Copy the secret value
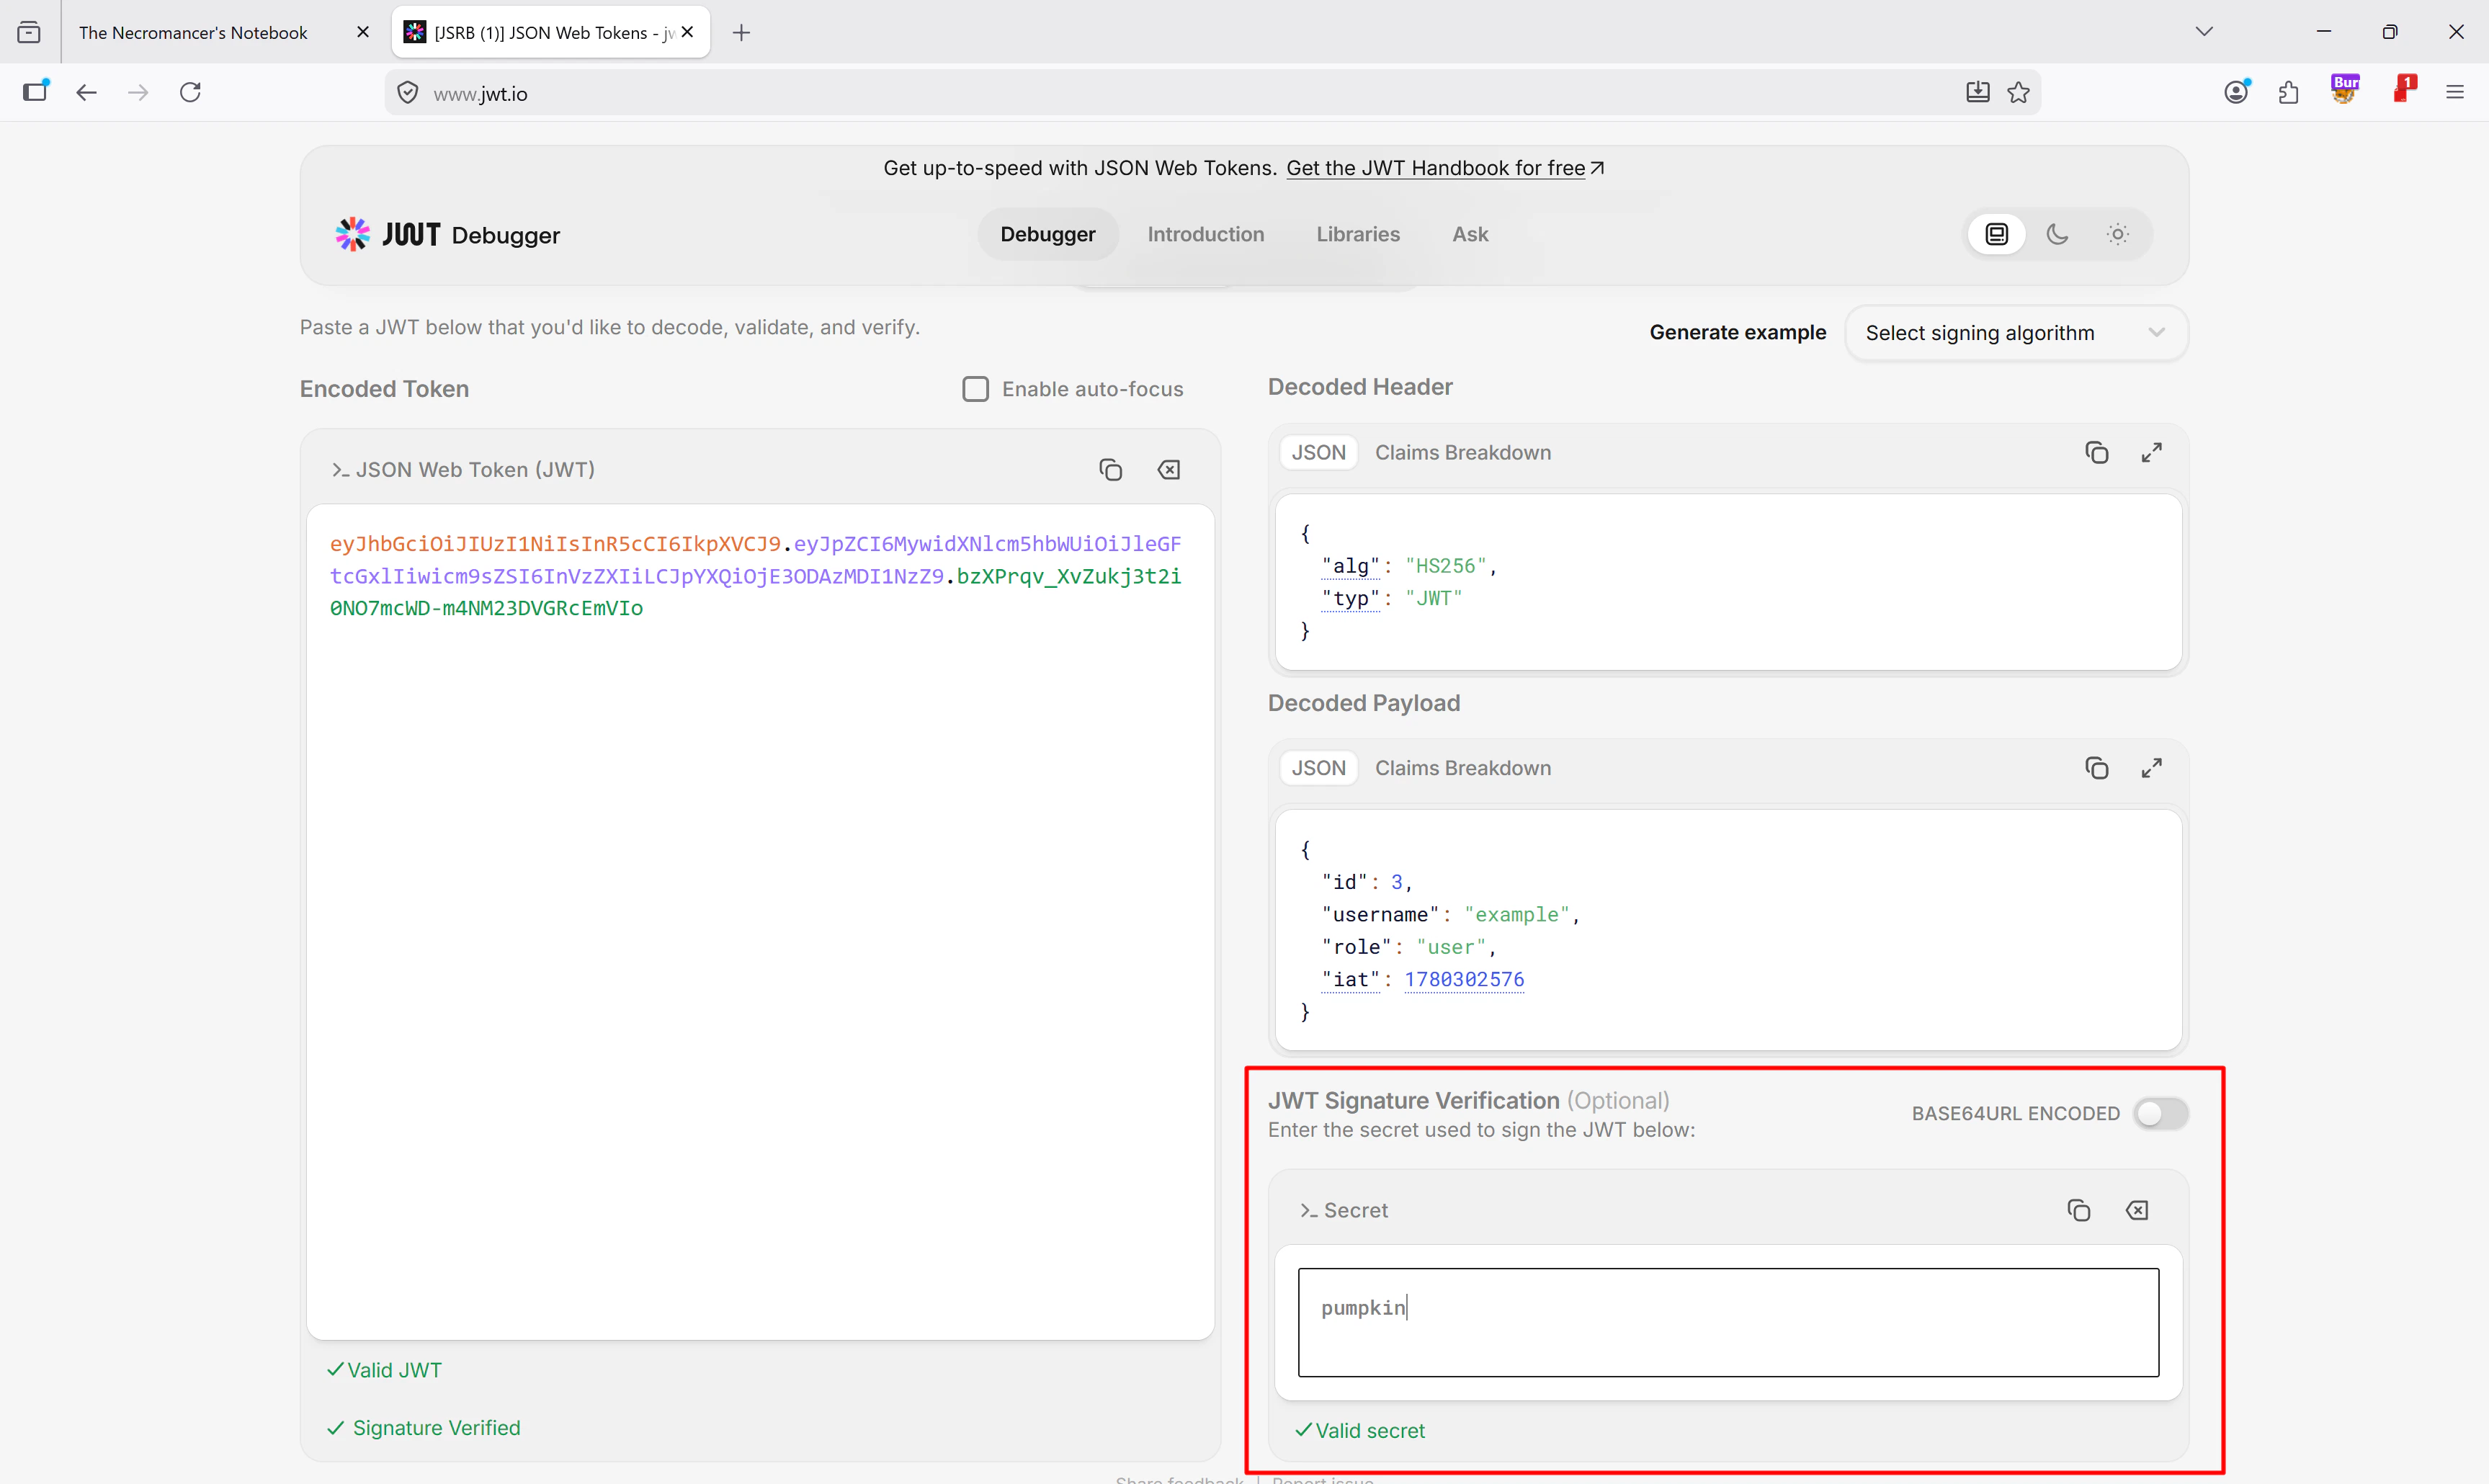The height and width of the screenshot is (1484, 2489). point(2078,1210)
